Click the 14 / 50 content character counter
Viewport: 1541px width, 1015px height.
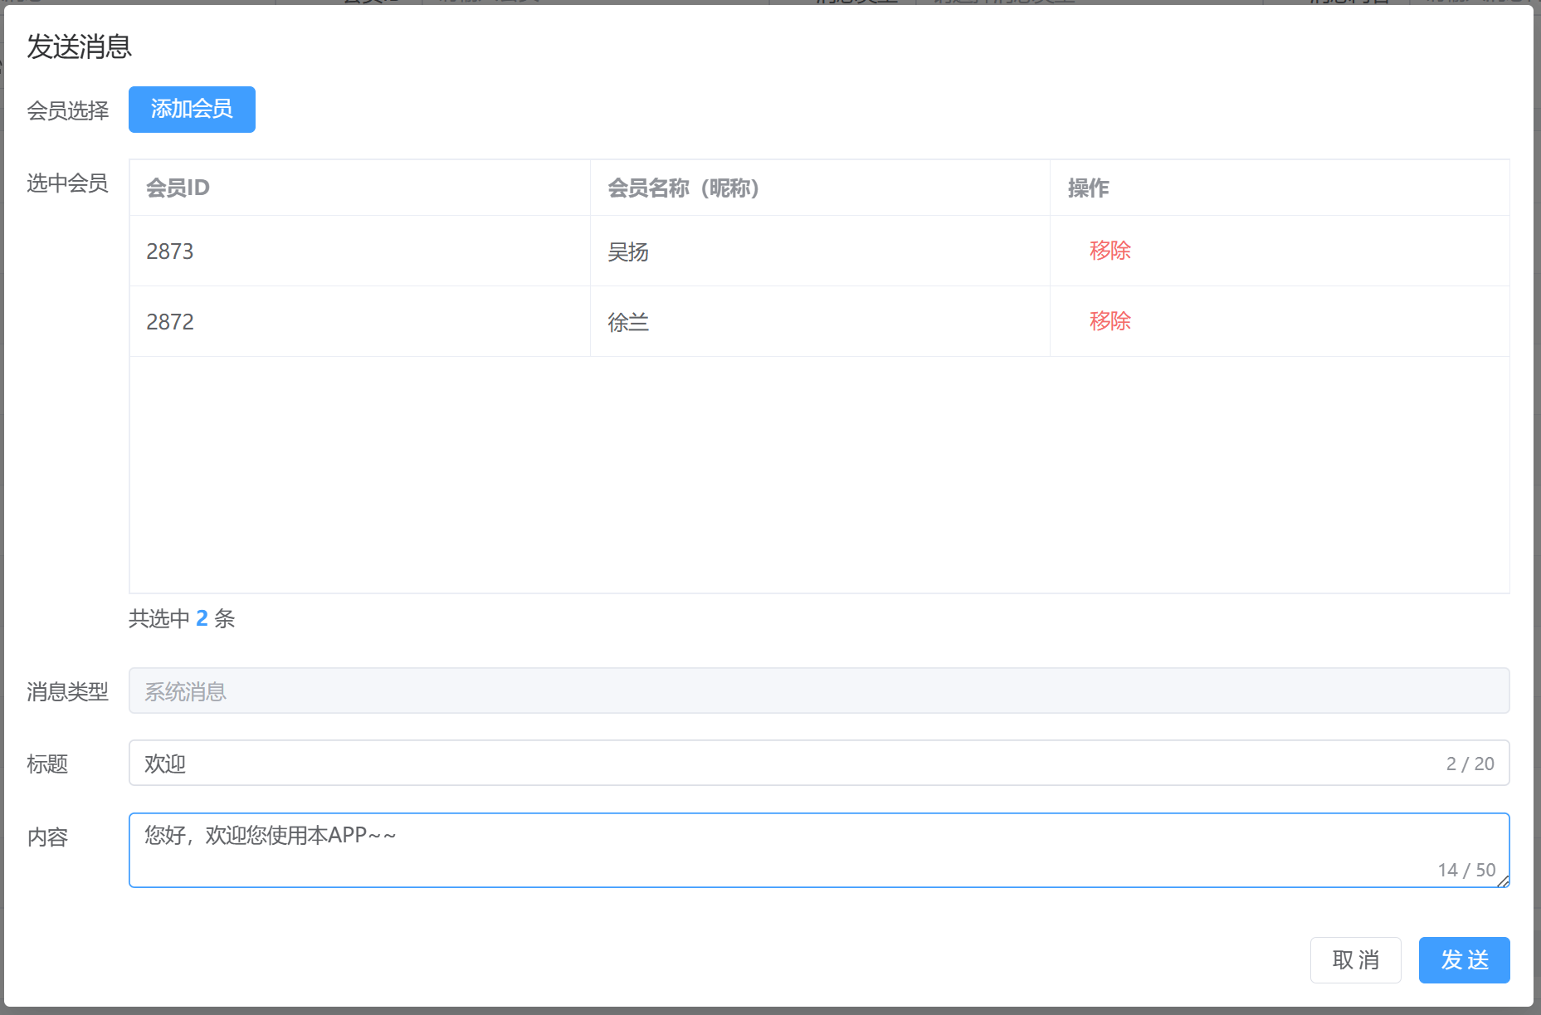pyautogui.click(x=1466, y=870)
